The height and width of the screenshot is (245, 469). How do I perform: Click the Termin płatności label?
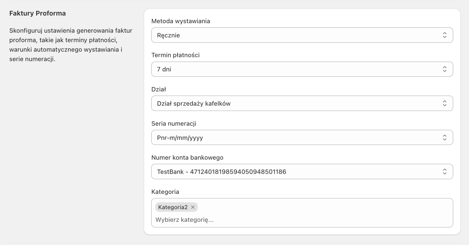click(x=175, y=55)
